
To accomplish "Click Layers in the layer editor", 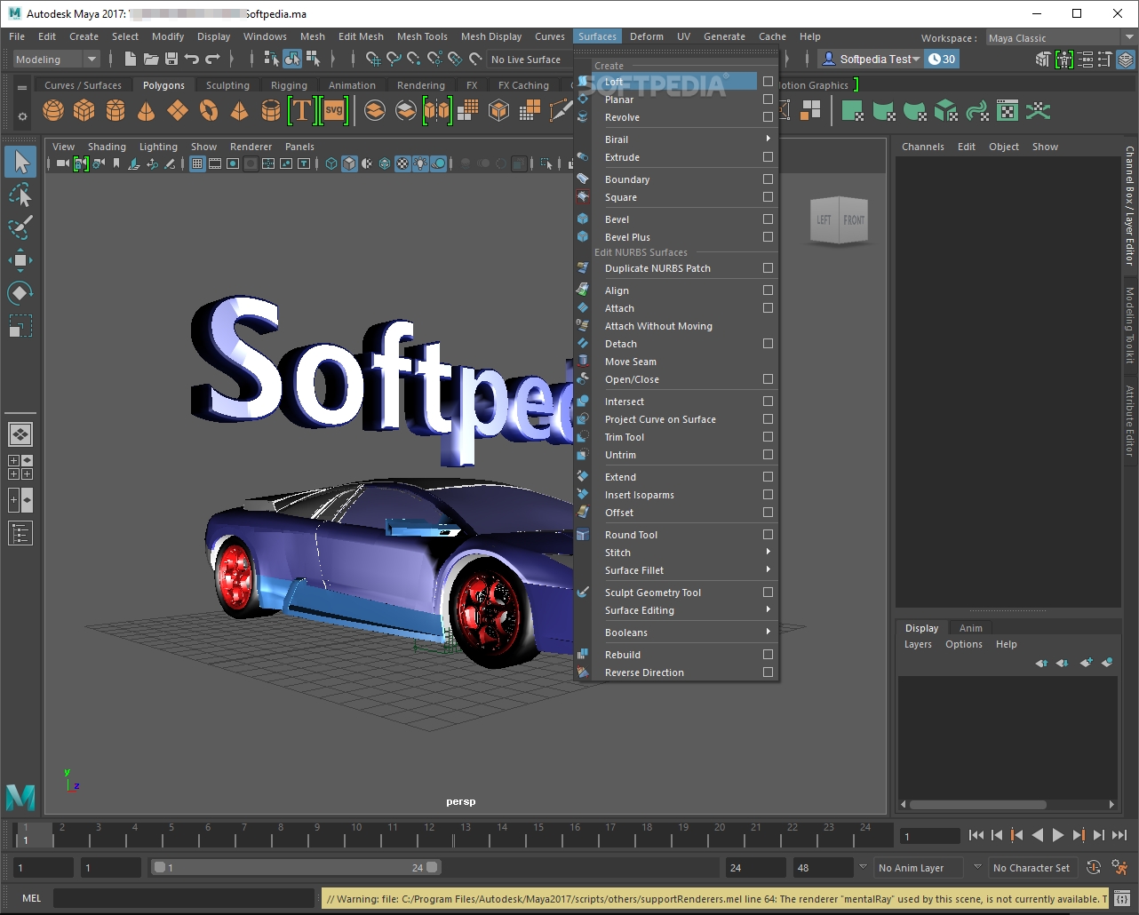I will click(918, 644).
